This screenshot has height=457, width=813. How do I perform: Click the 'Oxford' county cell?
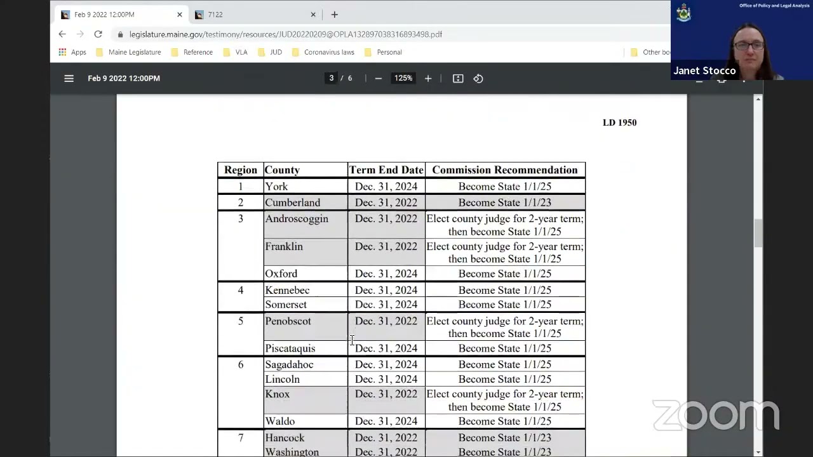[306, 274]
